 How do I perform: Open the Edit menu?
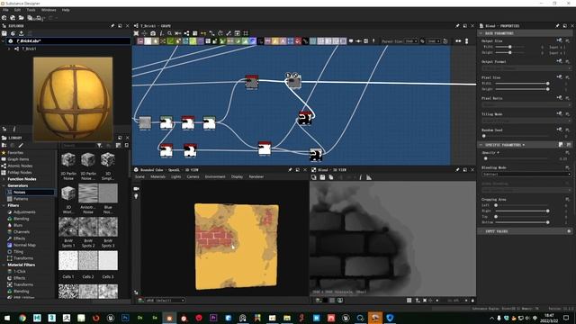[17, 10]
